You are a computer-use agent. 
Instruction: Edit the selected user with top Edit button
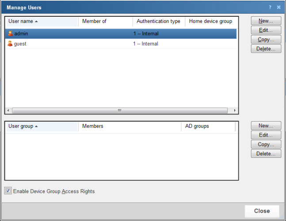point(266,30)
